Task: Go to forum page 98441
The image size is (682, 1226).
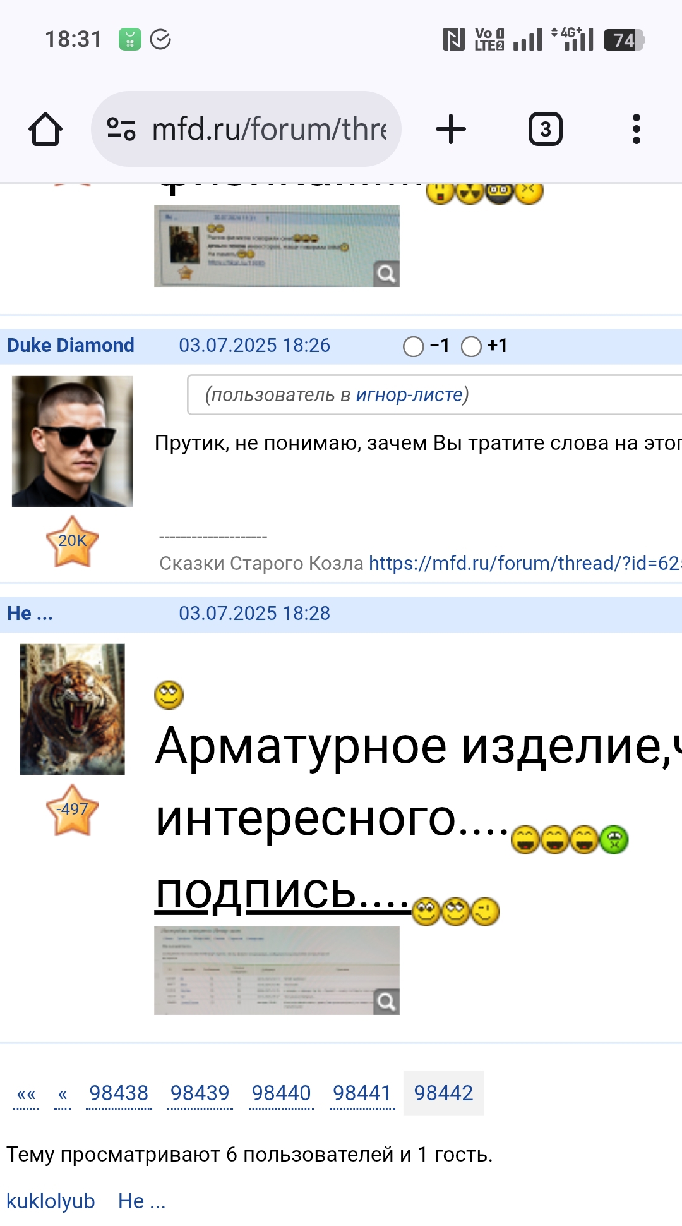Action: point(362,1093)
